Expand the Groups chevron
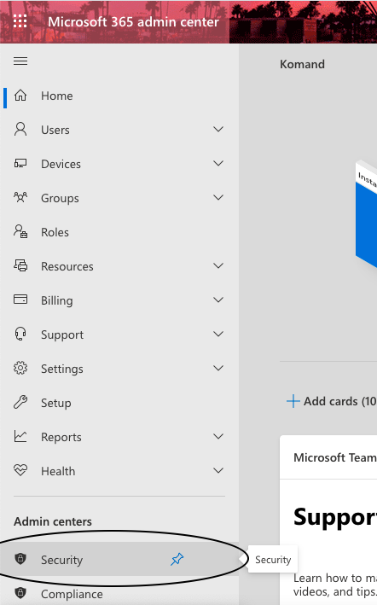This screenshot has height=605, width=377. click(218, 198)
